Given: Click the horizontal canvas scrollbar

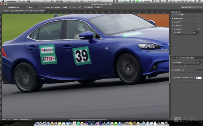Looking at the screenshot, I should click(88, 119).
